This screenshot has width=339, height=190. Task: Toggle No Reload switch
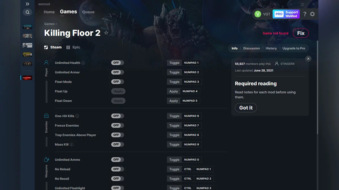(x=118, y=169)
